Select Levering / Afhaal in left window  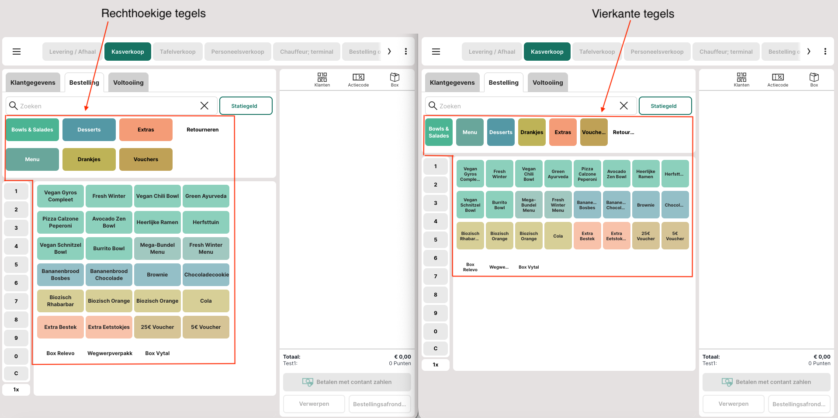72,52
